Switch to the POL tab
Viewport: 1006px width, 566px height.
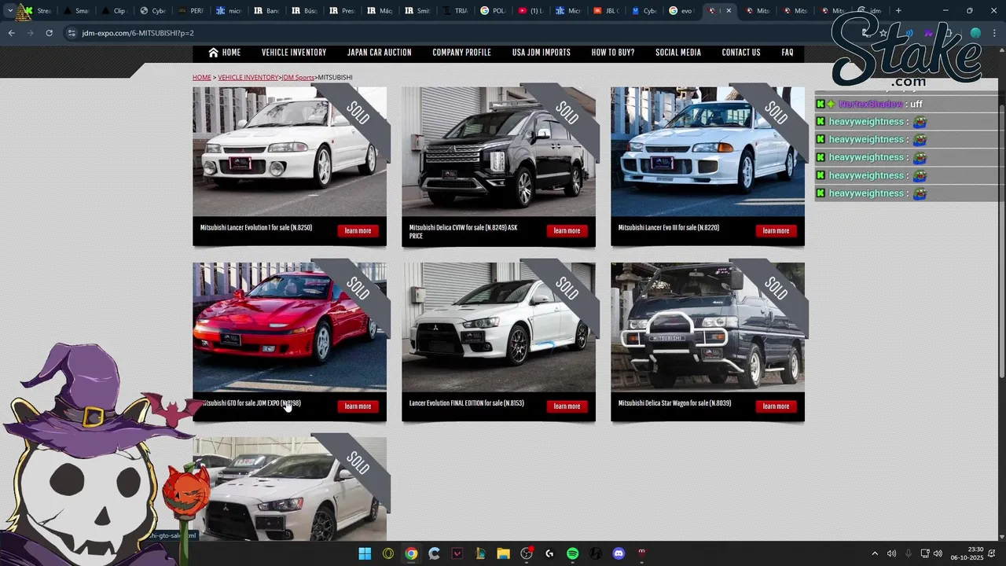[494, 11]
